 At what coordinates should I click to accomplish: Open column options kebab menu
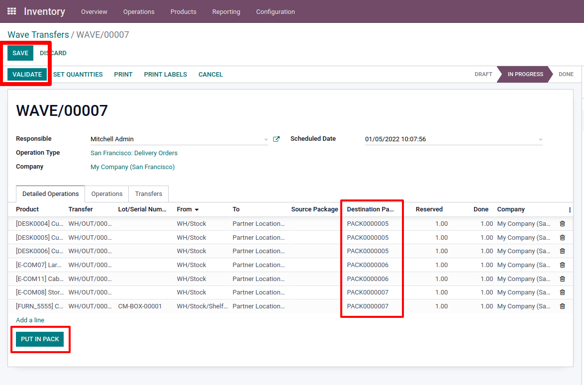570,209
